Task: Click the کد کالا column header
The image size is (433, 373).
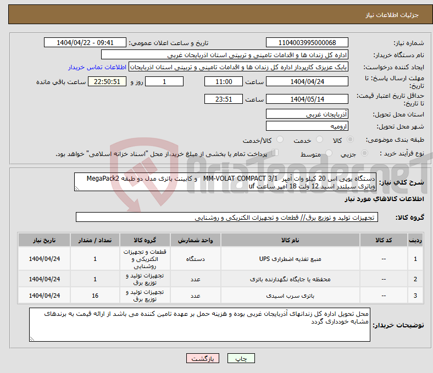Action: pos(384,240)
